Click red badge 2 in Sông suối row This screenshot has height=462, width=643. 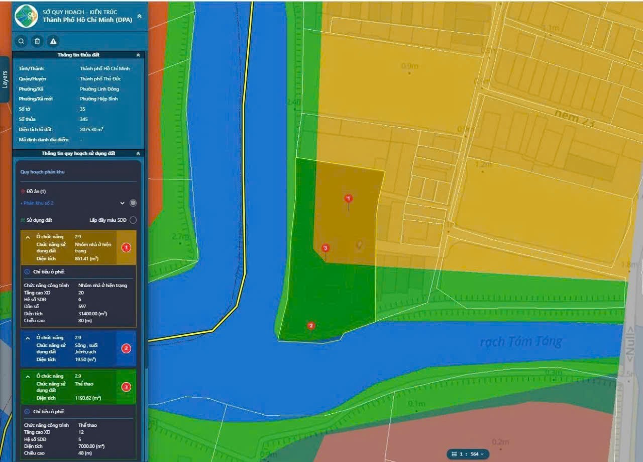point(126,348)
